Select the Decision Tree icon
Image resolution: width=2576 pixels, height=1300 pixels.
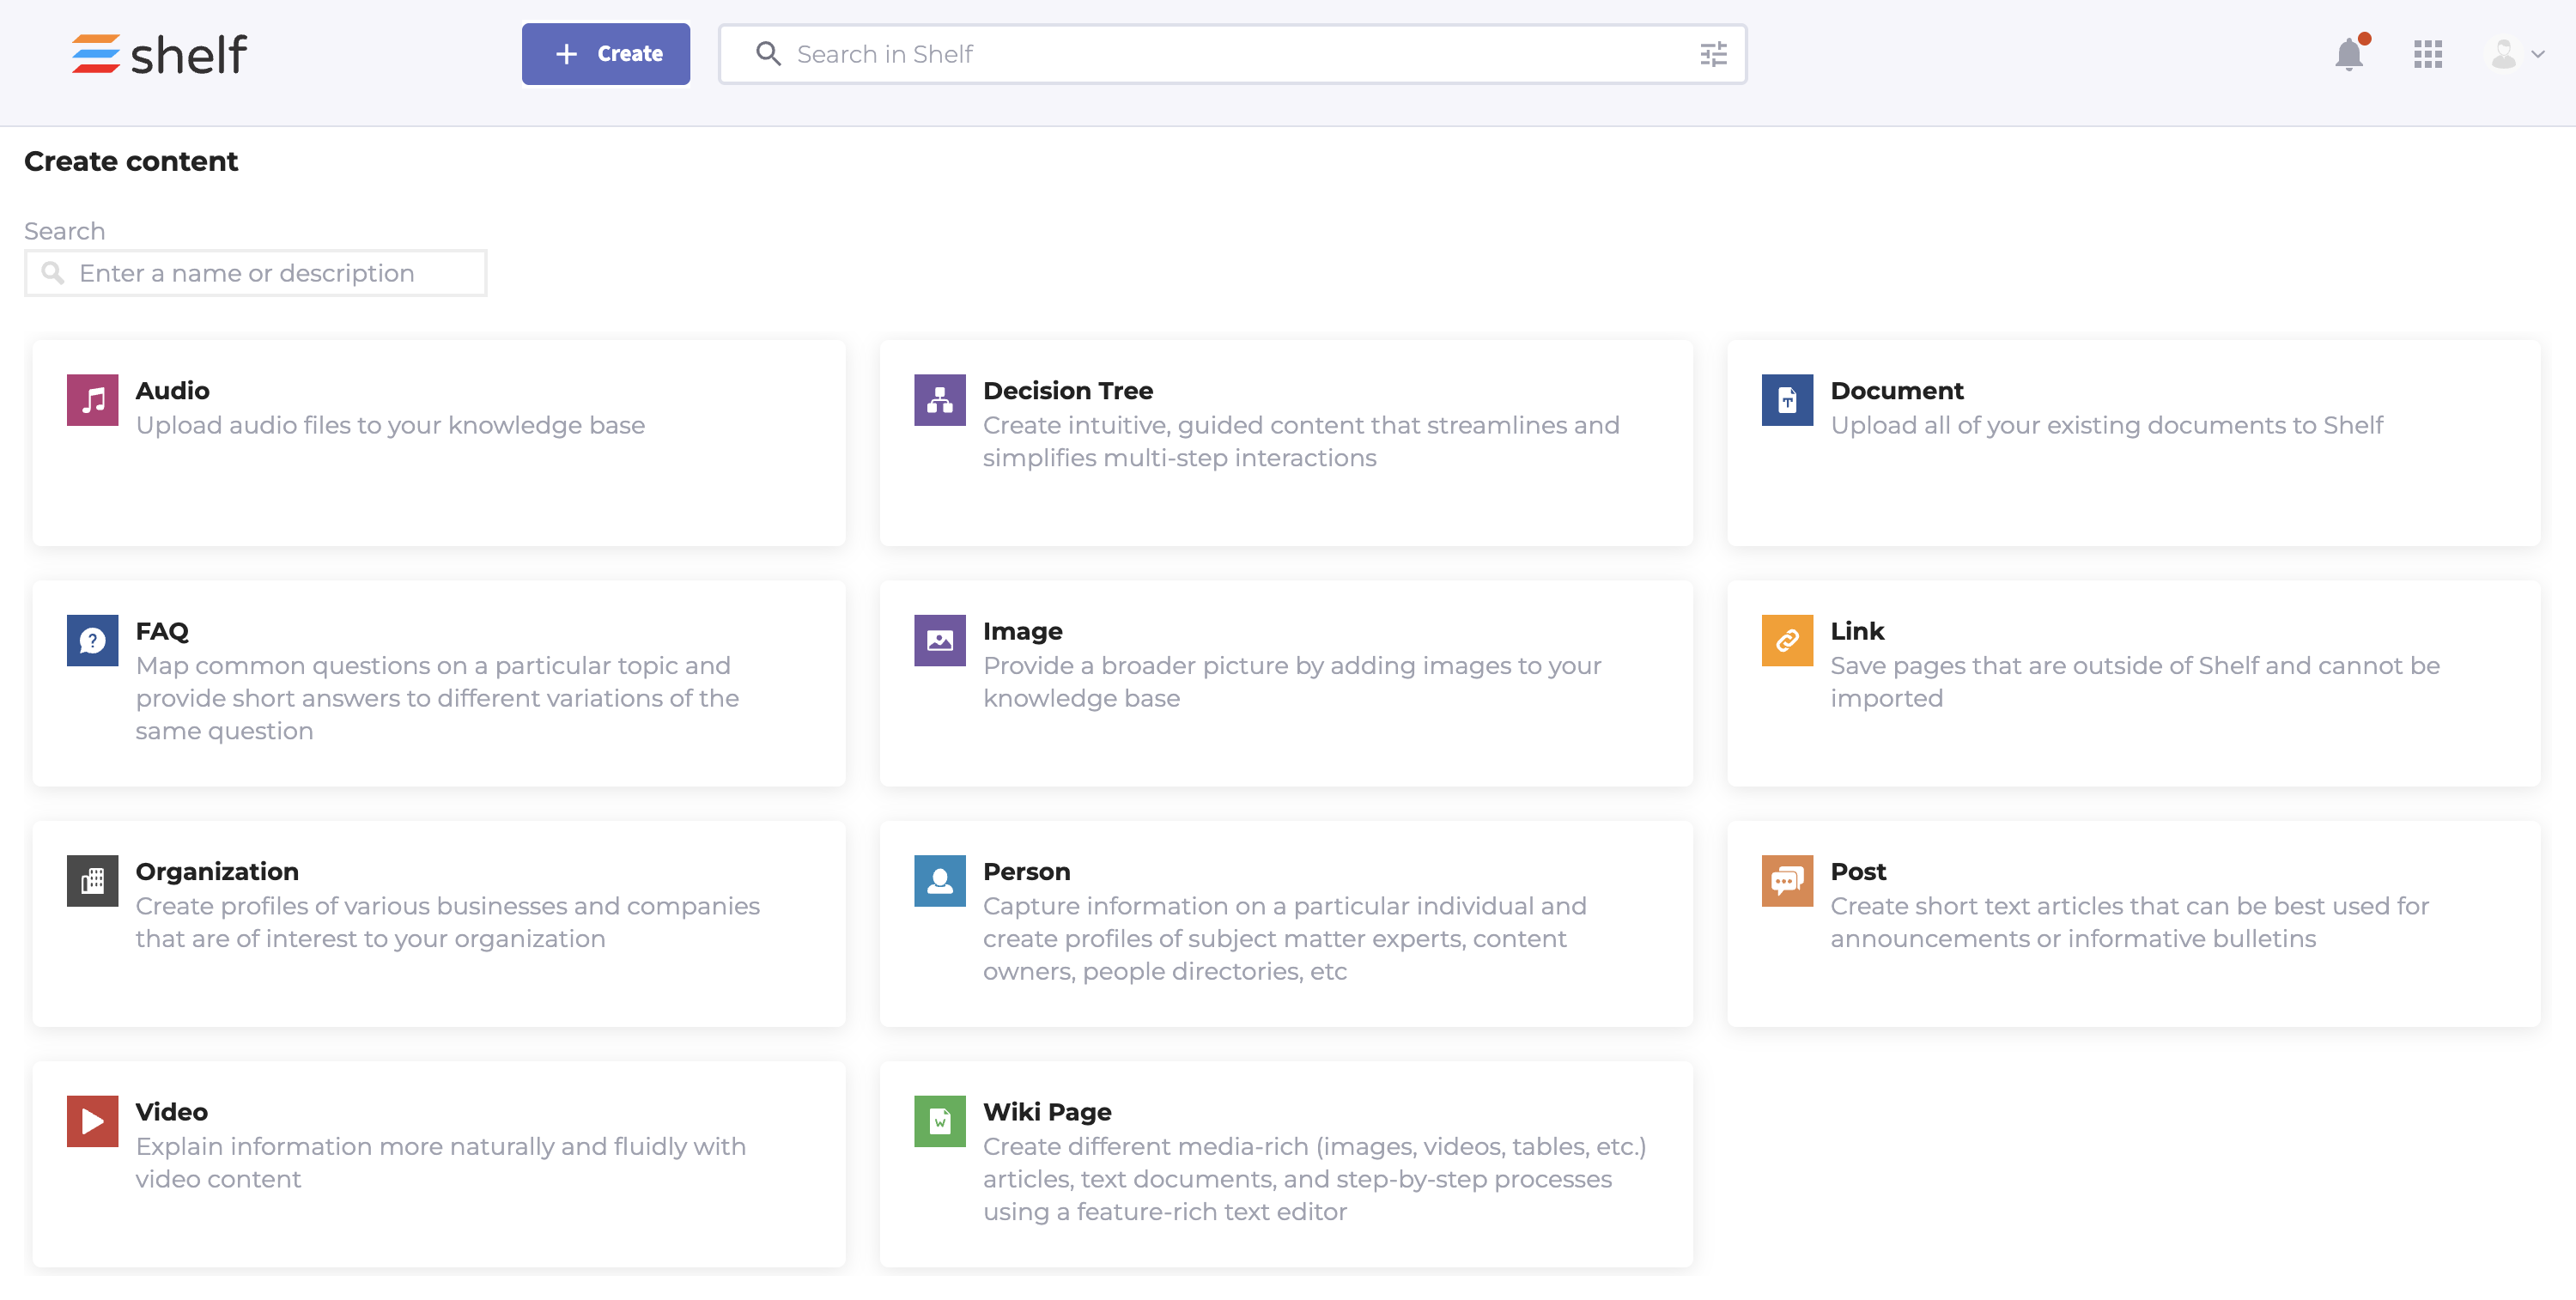tap(939, 400)
